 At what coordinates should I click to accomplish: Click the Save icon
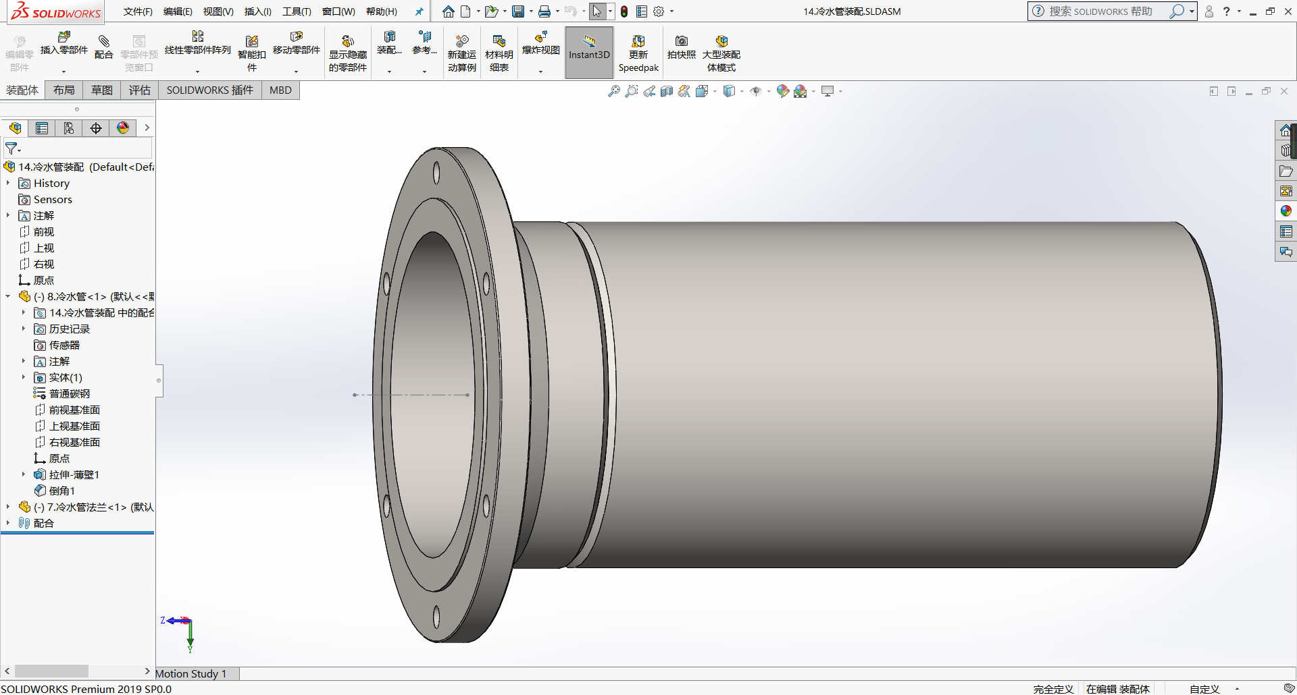[x=518, y=11]
